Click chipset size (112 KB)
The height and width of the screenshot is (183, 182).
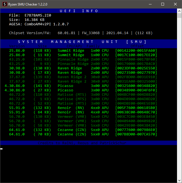[x=144, y=33]
